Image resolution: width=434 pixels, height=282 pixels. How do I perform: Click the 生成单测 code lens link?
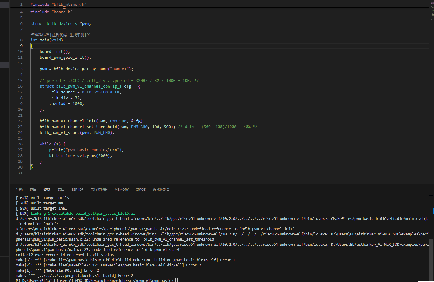tap(77, 35)
